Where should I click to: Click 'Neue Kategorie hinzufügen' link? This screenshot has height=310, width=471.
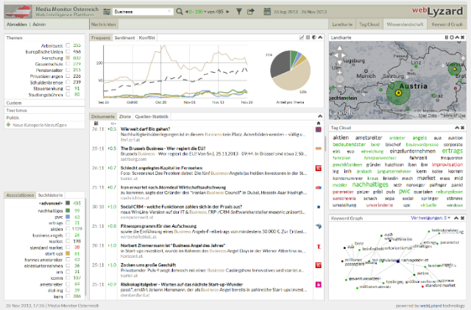tap(40, 125)
